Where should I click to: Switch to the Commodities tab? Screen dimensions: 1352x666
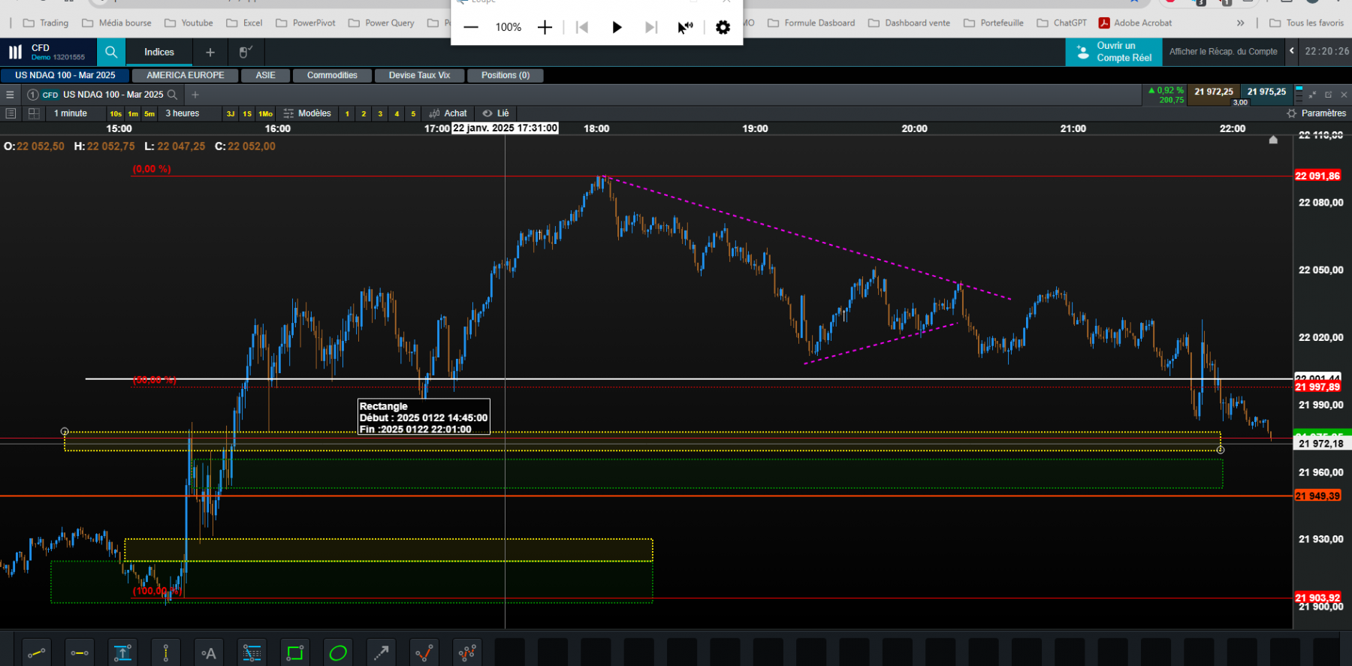[332, 75]
